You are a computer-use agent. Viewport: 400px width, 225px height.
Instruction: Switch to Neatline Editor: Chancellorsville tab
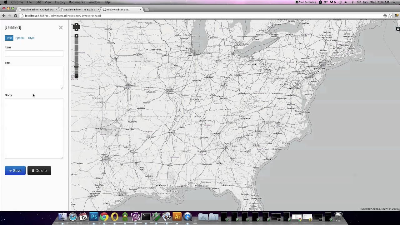click(x=38, y=9)
